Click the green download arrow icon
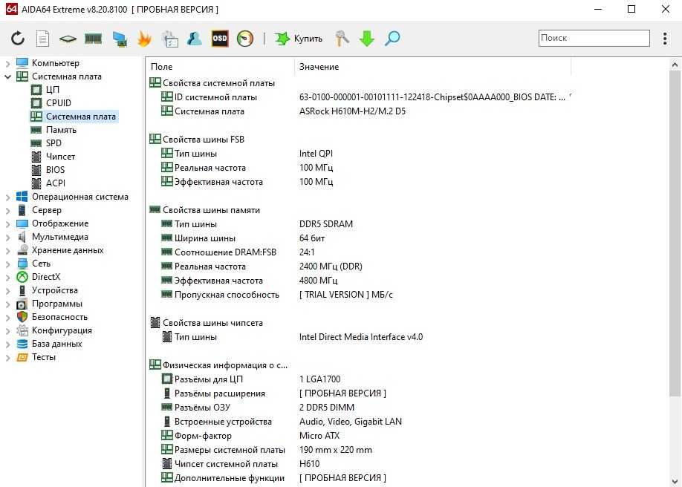 tap(367, 39)
